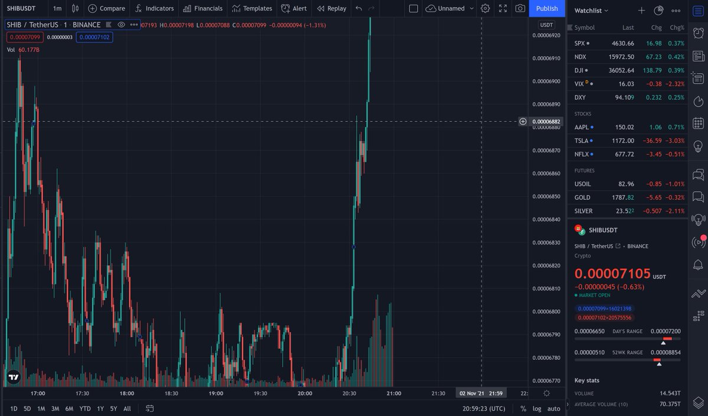Screen dimensions: 708x416
Task: Collapse the STOCKS watchlist section
Action: pyautogui.click(x=583, y=114)
